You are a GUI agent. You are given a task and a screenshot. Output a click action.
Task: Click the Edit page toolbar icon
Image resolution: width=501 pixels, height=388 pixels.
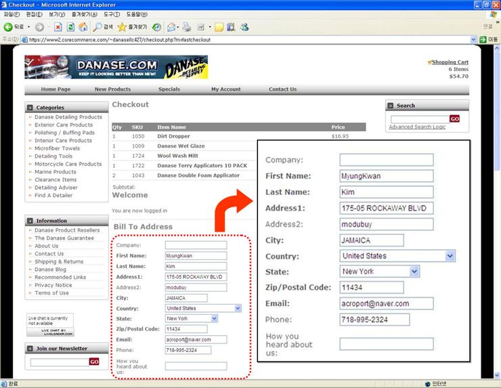[200, 27]
